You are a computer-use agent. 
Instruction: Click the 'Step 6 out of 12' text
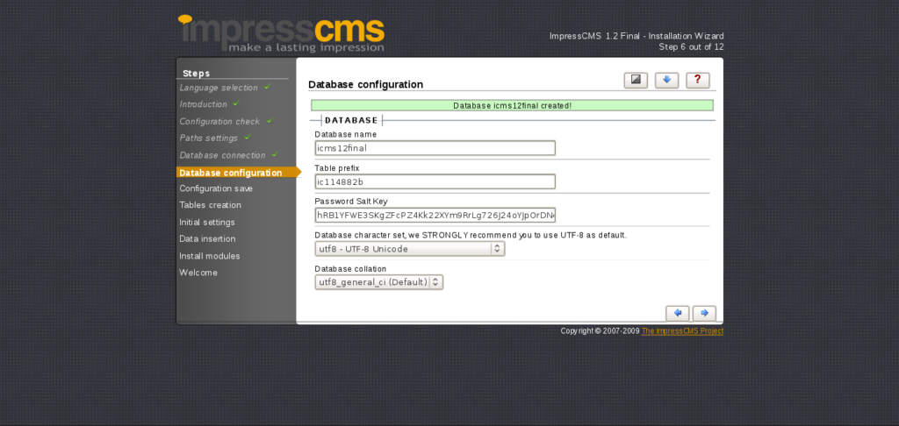coord(691,47)
